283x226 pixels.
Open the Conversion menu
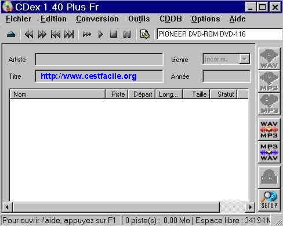click(97, 19)
